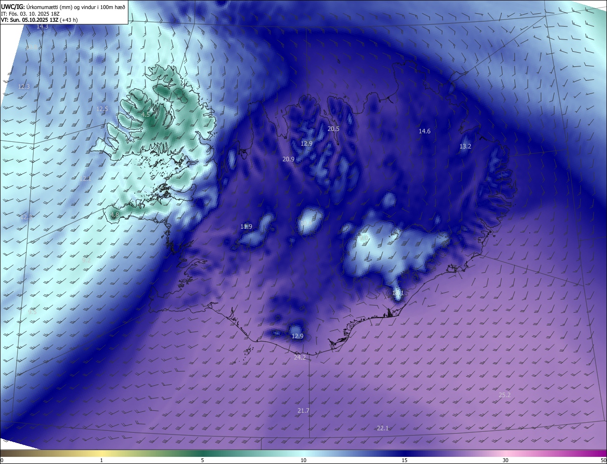
Task: Click the 12.5 precipitation value
Action: tap(102, 109)
